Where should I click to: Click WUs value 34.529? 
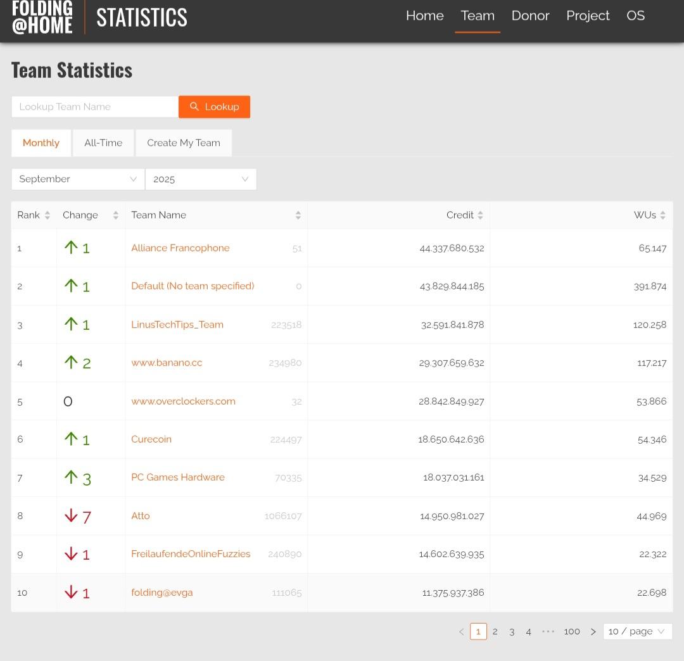pos(652,478)
